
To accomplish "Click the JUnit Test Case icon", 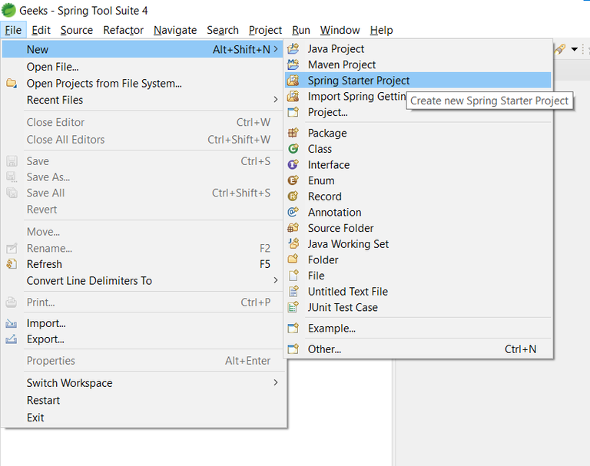I will point(293,307).
